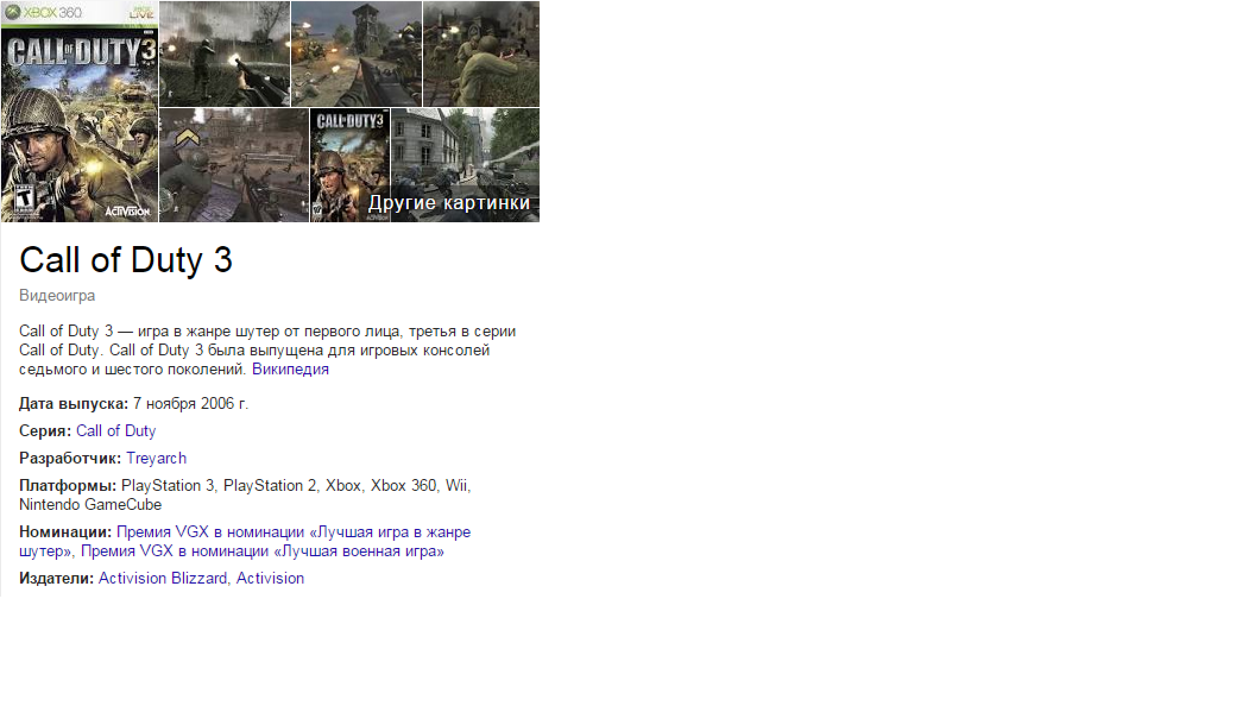Image resolution: width=1255 pixels, height=706 pixels.
Task: Click the "Издатели:" label
Action: (x=56, y=578)
